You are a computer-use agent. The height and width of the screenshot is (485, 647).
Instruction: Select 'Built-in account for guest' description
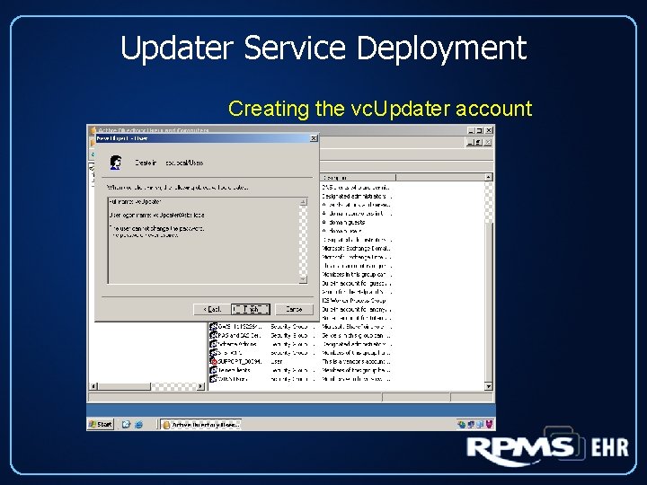click(x=356, y=283)
